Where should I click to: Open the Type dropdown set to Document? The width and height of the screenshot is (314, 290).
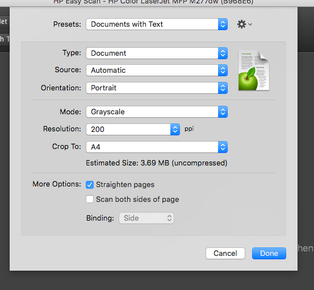point(157,53)
